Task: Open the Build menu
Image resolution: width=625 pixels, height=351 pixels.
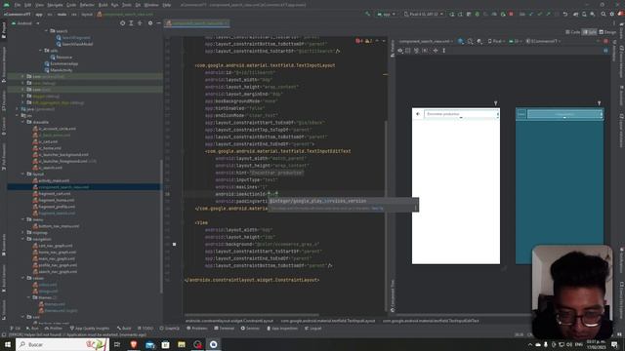Action: click(103, 5)
